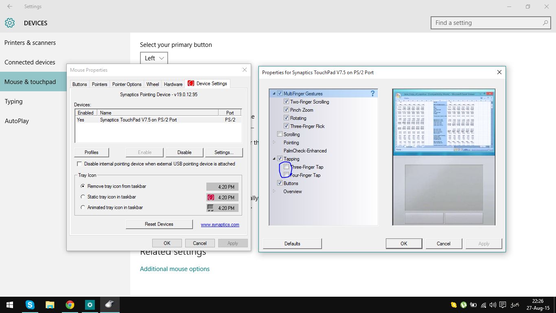Select the Device Settings tab
Viewport: 556px width, 313px height.
tap(208, 84)
